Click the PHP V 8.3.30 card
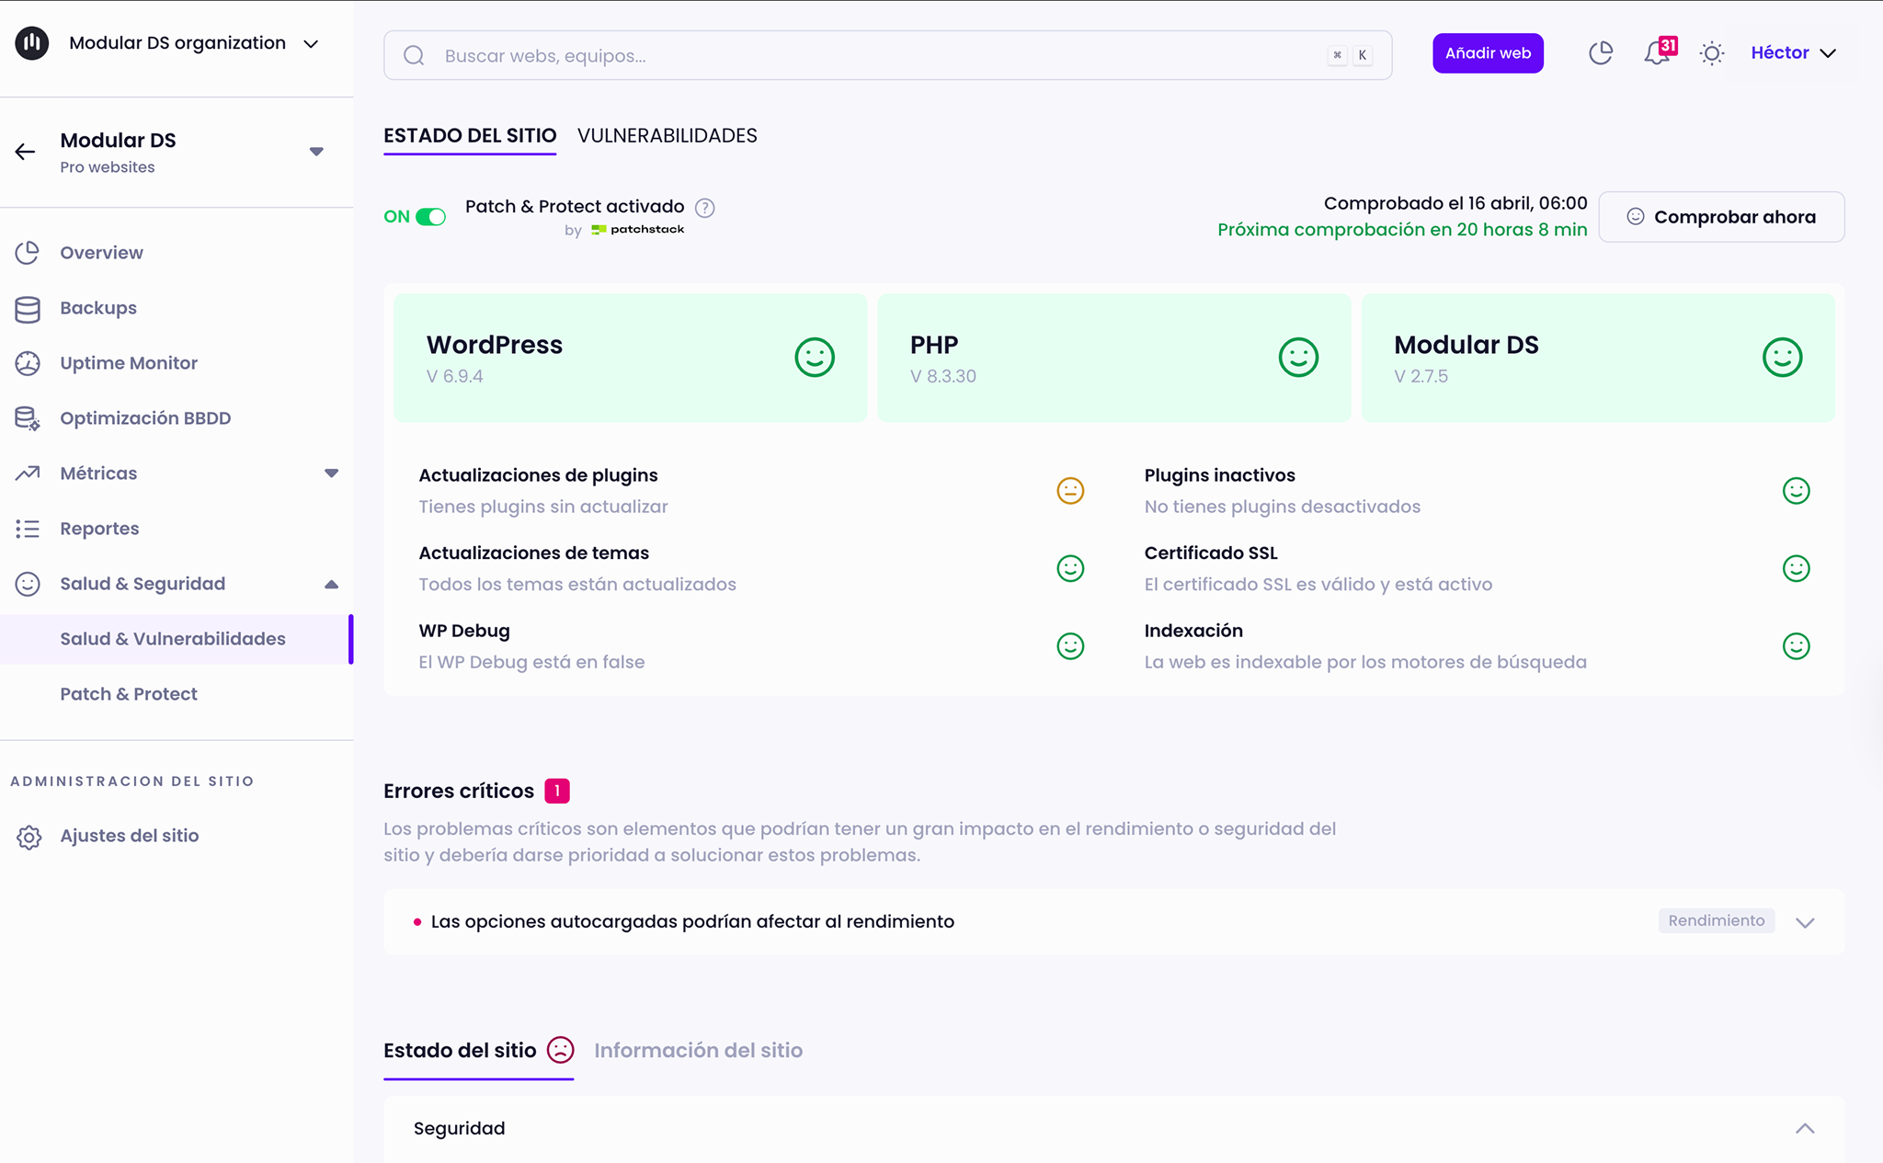 pos(1113,358)
